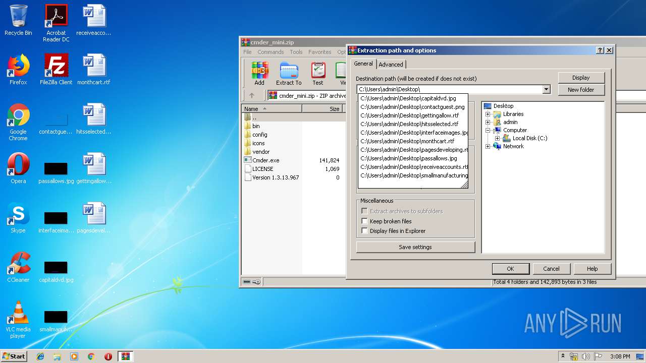Sort by Name column header
This screenshot has width=646, height=363.
(272, 108)
